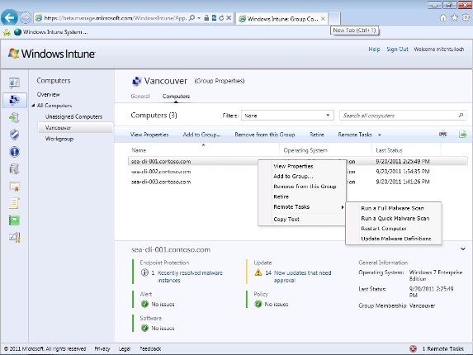Open browser Tools gear icon

point(466,18)
